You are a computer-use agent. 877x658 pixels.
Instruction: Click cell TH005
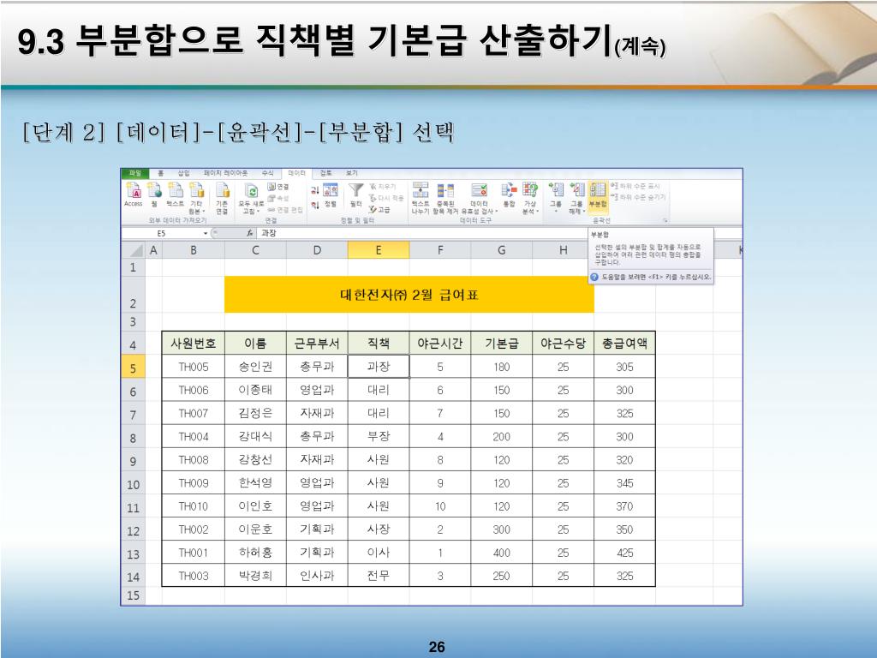194,367
